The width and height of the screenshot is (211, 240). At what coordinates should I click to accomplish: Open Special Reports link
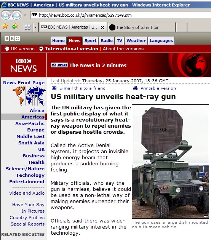(x=28, y=224)
